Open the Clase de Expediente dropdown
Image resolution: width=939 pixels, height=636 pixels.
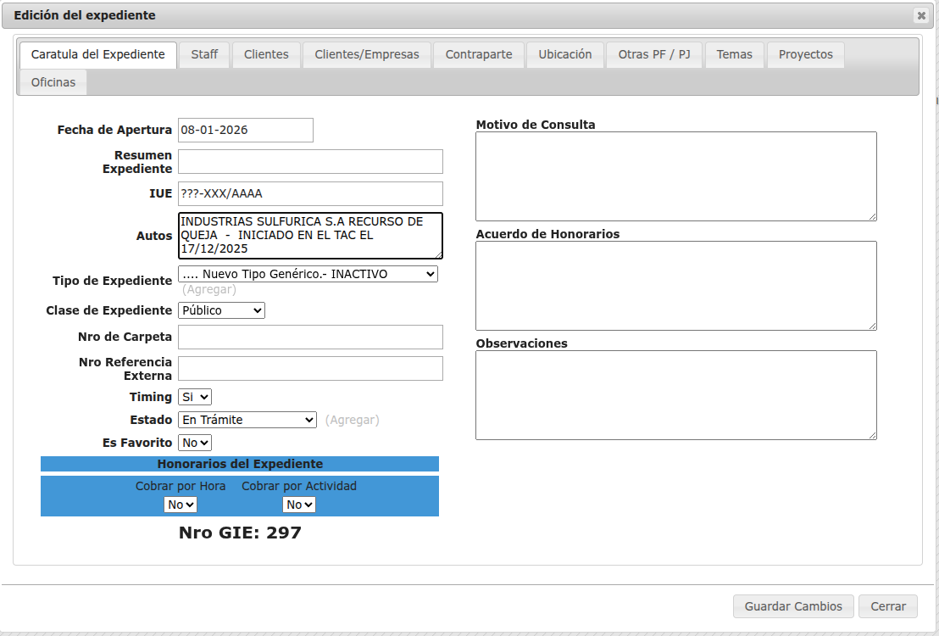[221, 310]
